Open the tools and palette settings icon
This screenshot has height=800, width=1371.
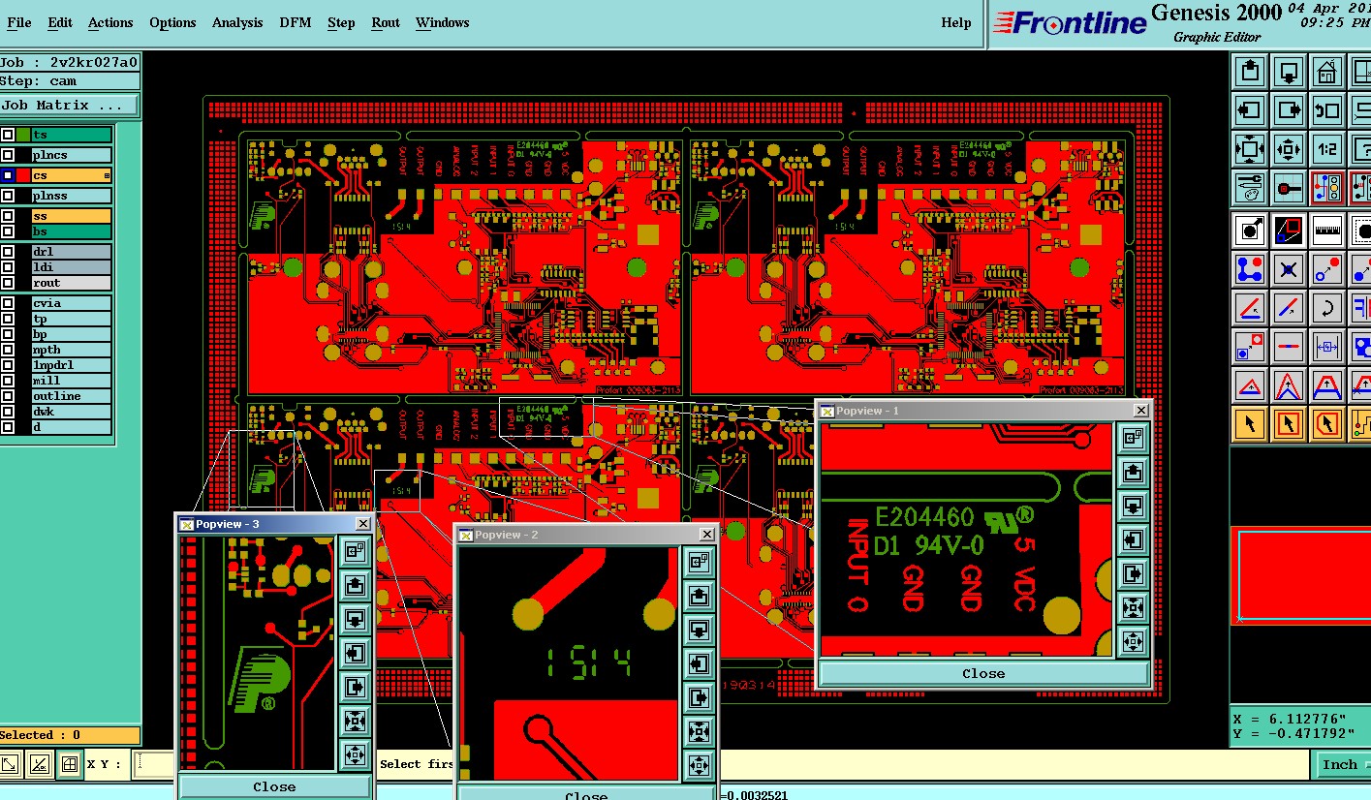(1250, 187)
